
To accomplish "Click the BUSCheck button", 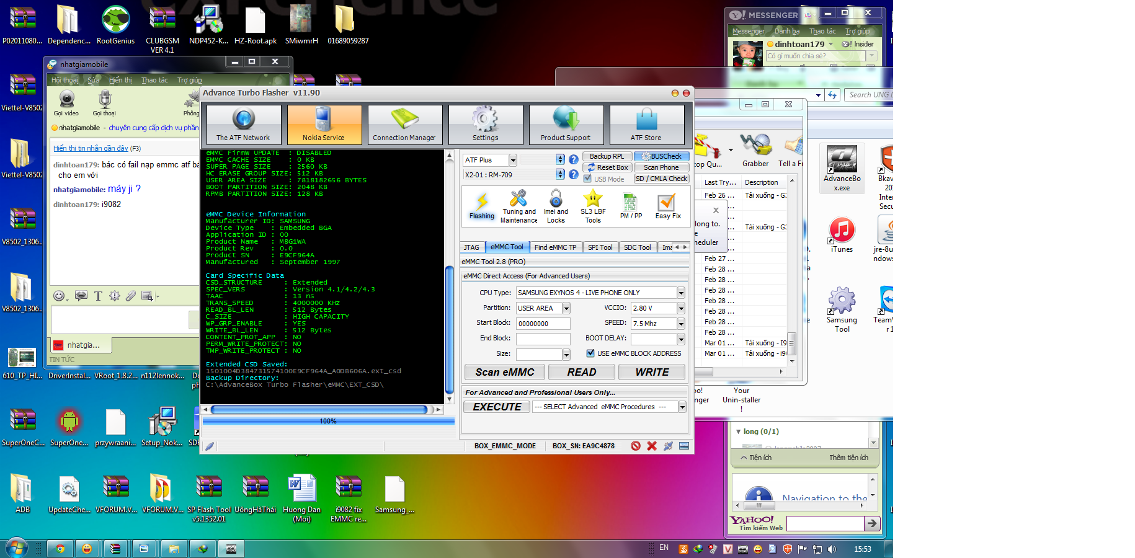I will pos(661,156).
